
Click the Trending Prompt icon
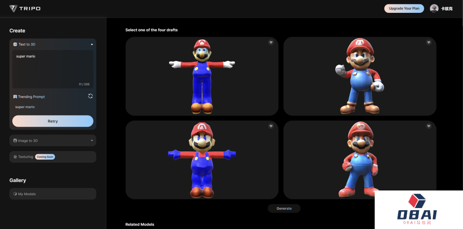click(x=15, y=97)
